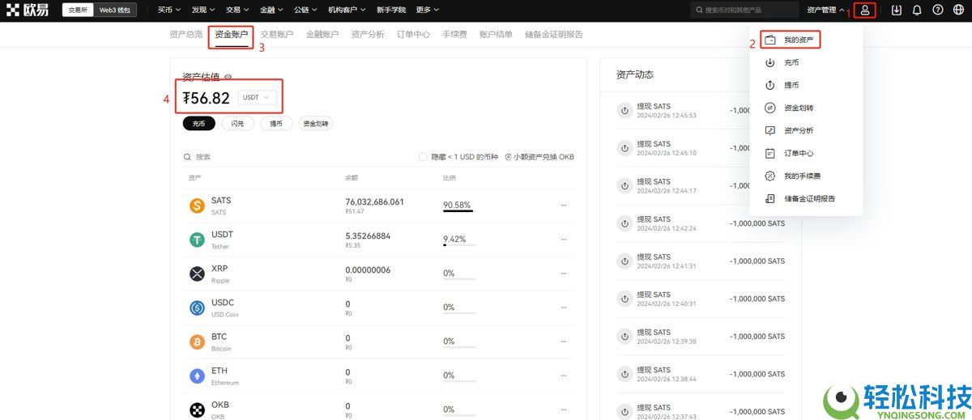Switch to the 资产总览 tab
972x420 pixels.
[186, 35]
